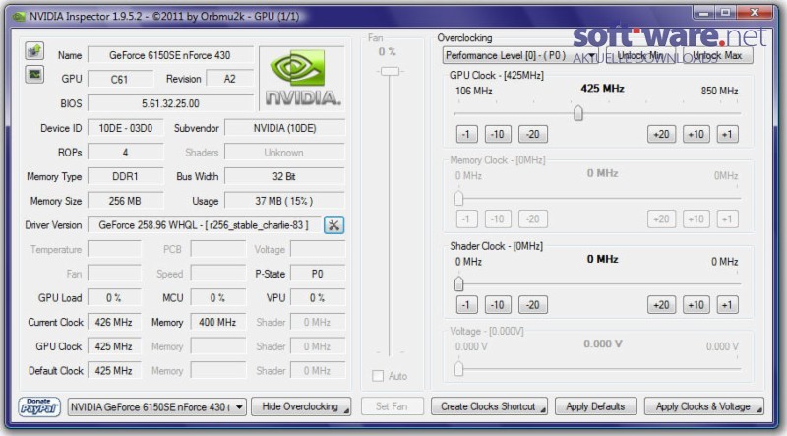Increase Shader Clock by 1 MHz
This screenshot has height=436, width=787.
click(727, 305)
